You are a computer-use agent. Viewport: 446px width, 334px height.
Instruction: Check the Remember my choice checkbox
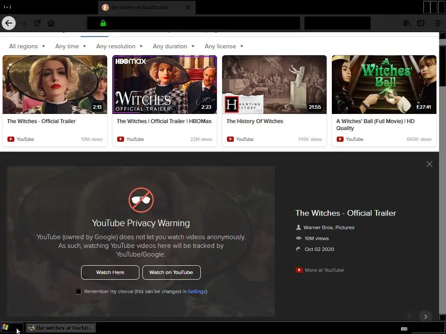(x=78, y=292)
